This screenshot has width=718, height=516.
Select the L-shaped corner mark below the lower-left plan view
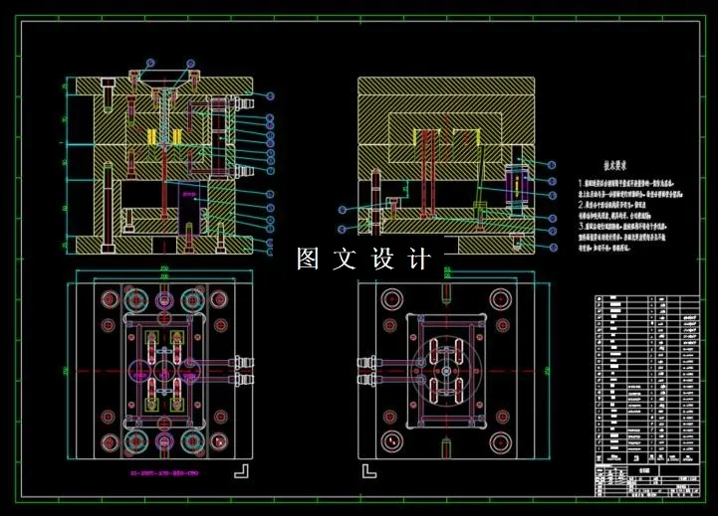[241, 470]
